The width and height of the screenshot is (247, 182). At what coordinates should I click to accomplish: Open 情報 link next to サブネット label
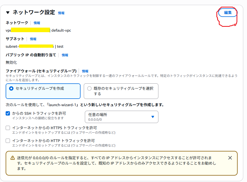(33, 39)
